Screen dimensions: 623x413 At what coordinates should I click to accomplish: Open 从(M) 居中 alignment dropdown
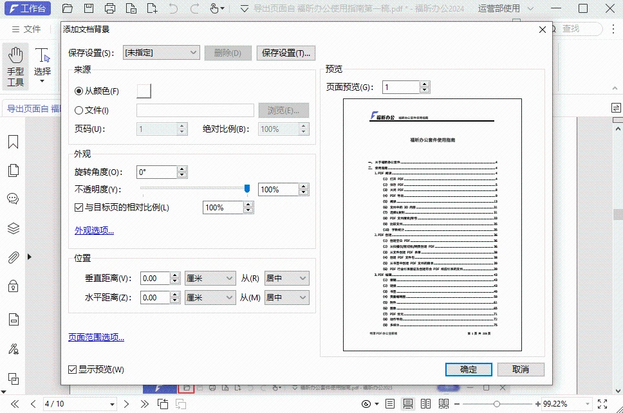pos(286,297)
